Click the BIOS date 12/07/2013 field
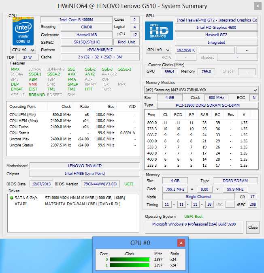264x273 pixels. pyautogui.click(x=41, y=184)
